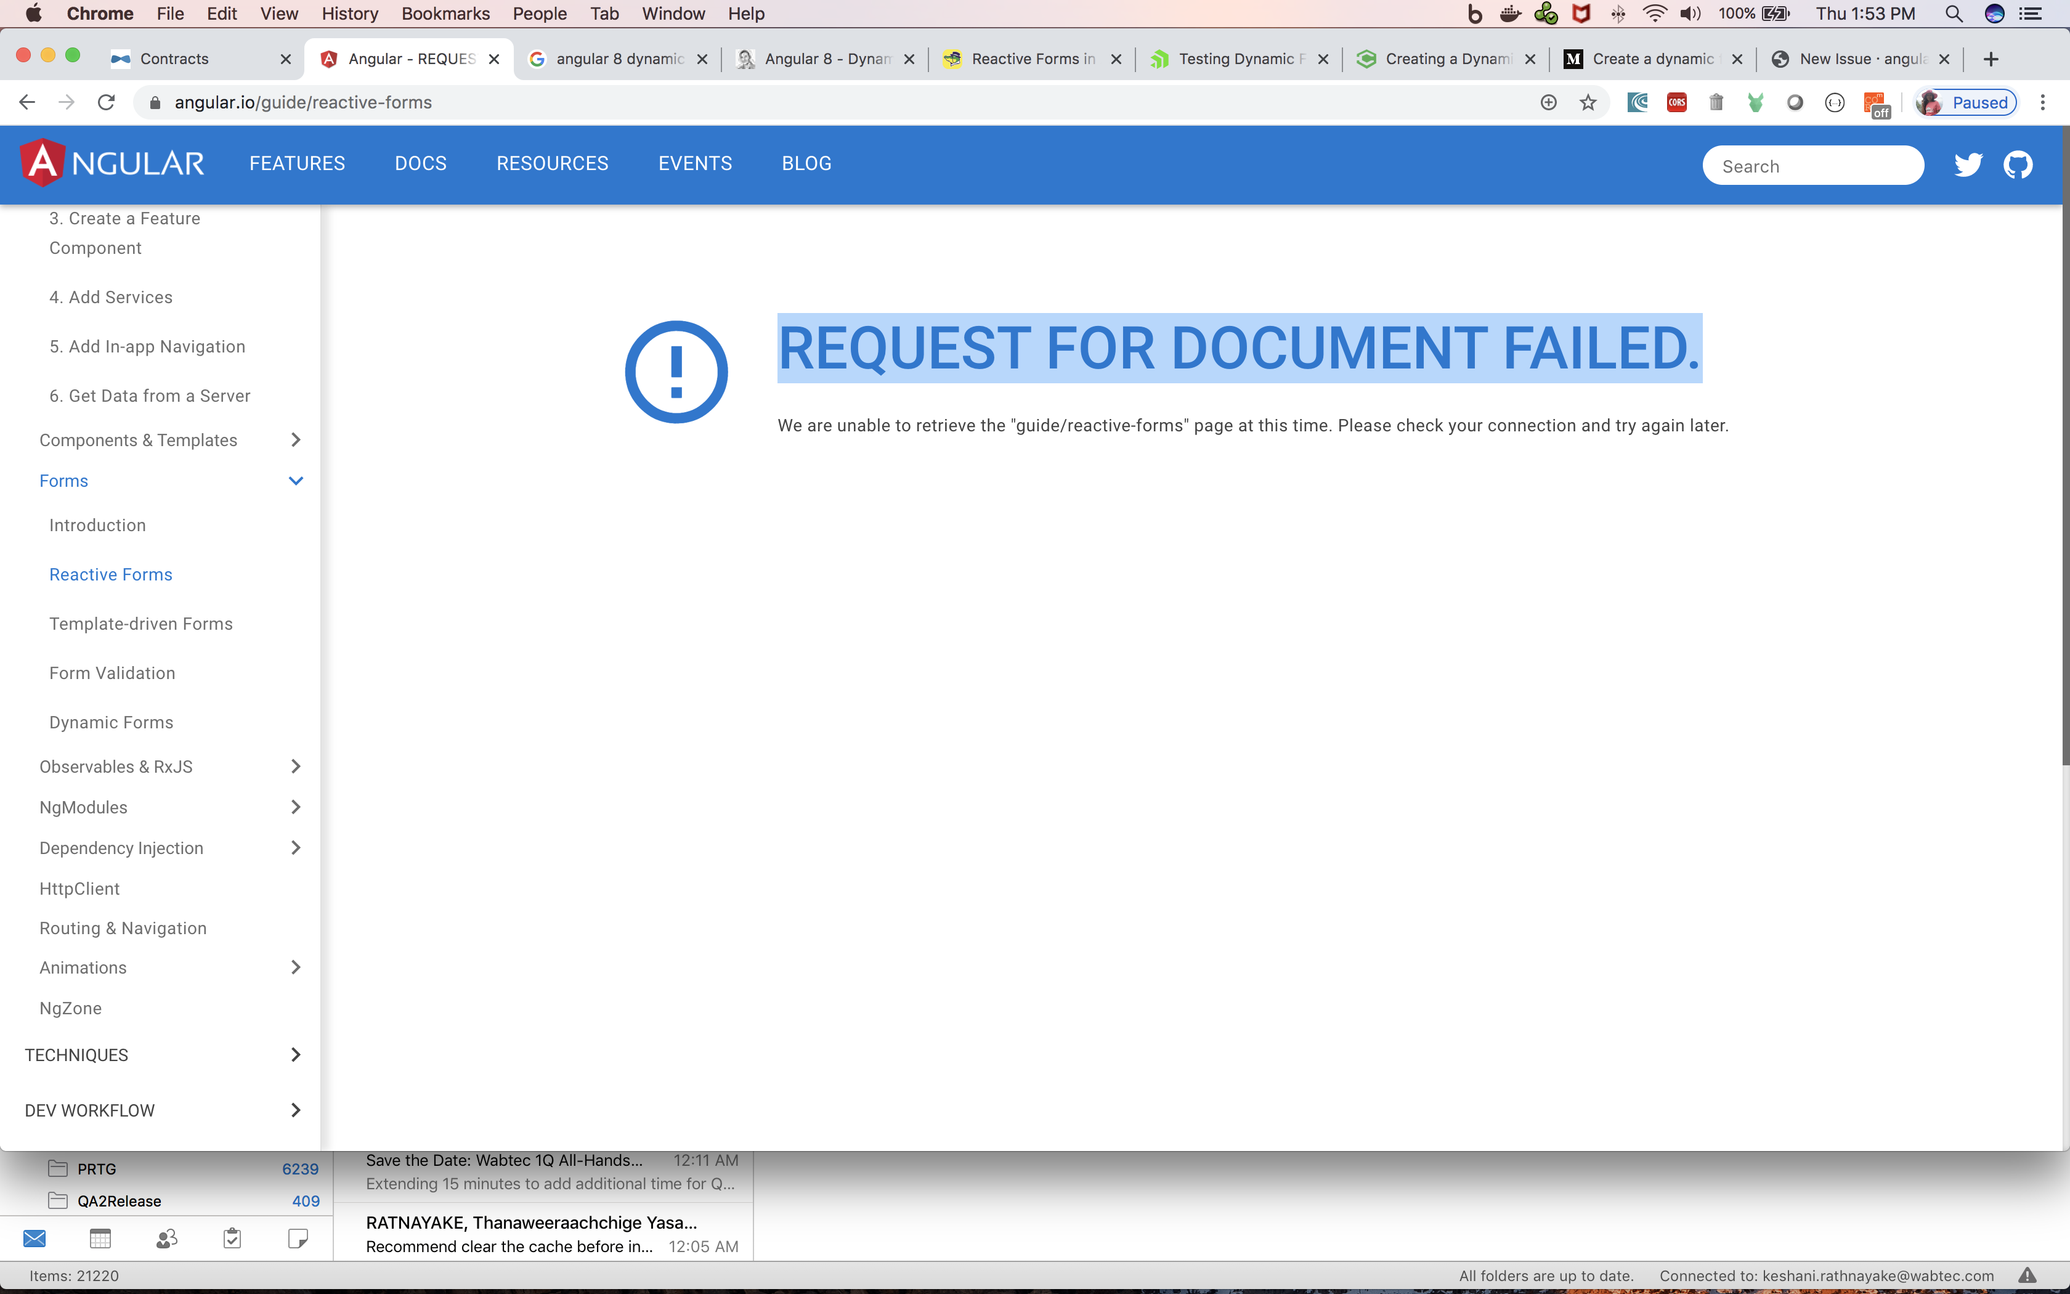Open Outlook People view
The image size is (2070, 1294).
point(166,1239)
